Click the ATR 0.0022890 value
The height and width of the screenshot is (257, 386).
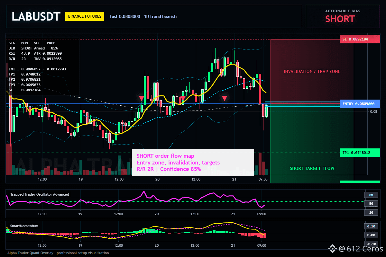[x=48, y=53]
